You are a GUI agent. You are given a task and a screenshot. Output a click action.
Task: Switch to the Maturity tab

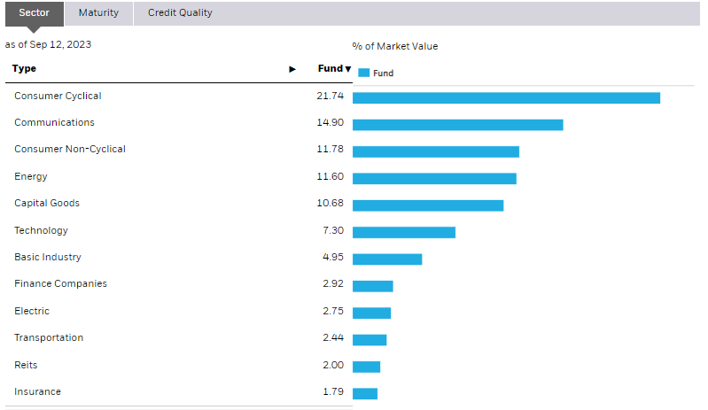click(98, 13)
